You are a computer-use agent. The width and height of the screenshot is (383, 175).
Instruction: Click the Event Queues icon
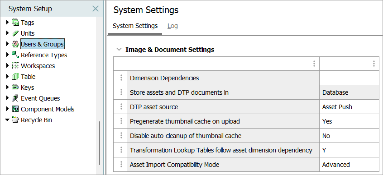[x=15, y=98]
